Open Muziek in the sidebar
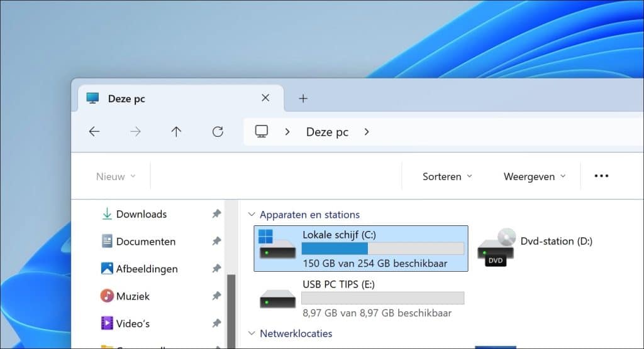Image resolution: width=644 pixels, height=349 pixels. pos(133,296)
